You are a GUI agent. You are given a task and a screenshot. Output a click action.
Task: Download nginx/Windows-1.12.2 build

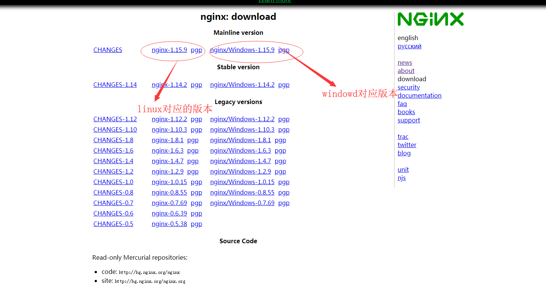242,119
